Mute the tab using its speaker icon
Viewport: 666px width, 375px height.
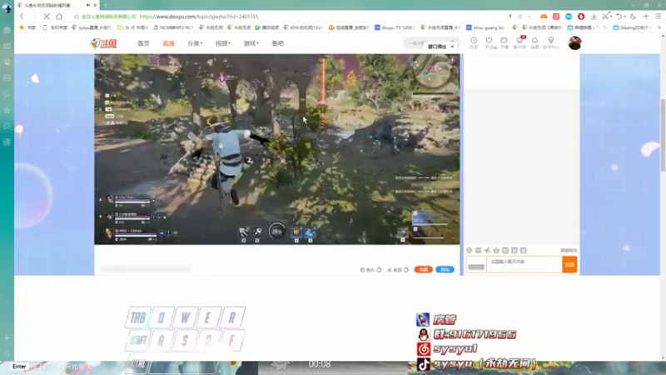coord(88,5)
